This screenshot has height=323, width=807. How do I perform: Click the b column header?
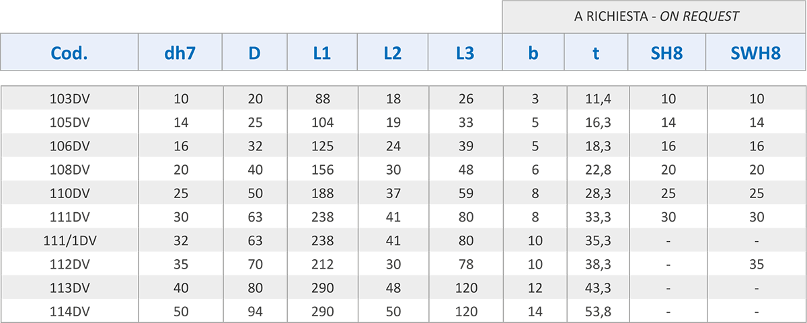click(533, 52)
